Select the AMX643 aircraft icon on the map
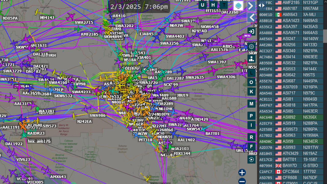The image size is (327, 184). pos(46,170)
